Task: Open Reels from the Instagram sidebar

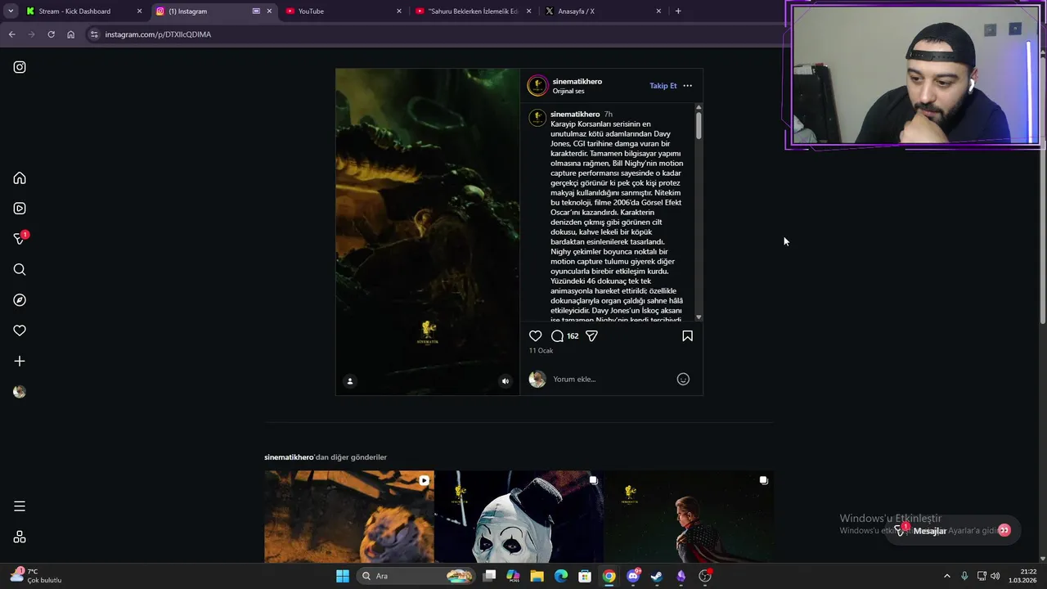Action: pyautogui.click(x=20, y=209)
